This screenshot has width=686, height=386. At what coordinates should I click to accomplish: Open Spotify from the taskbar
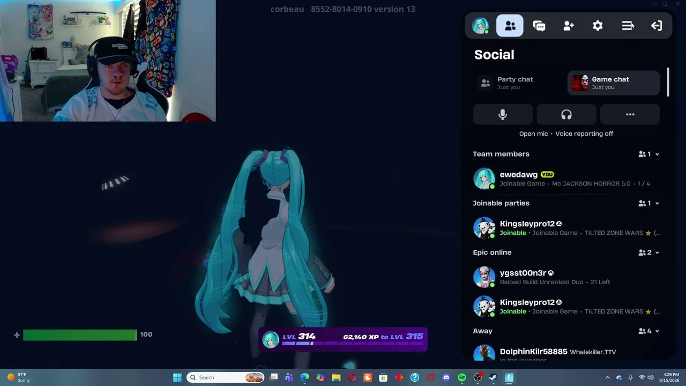pos(462,377)
